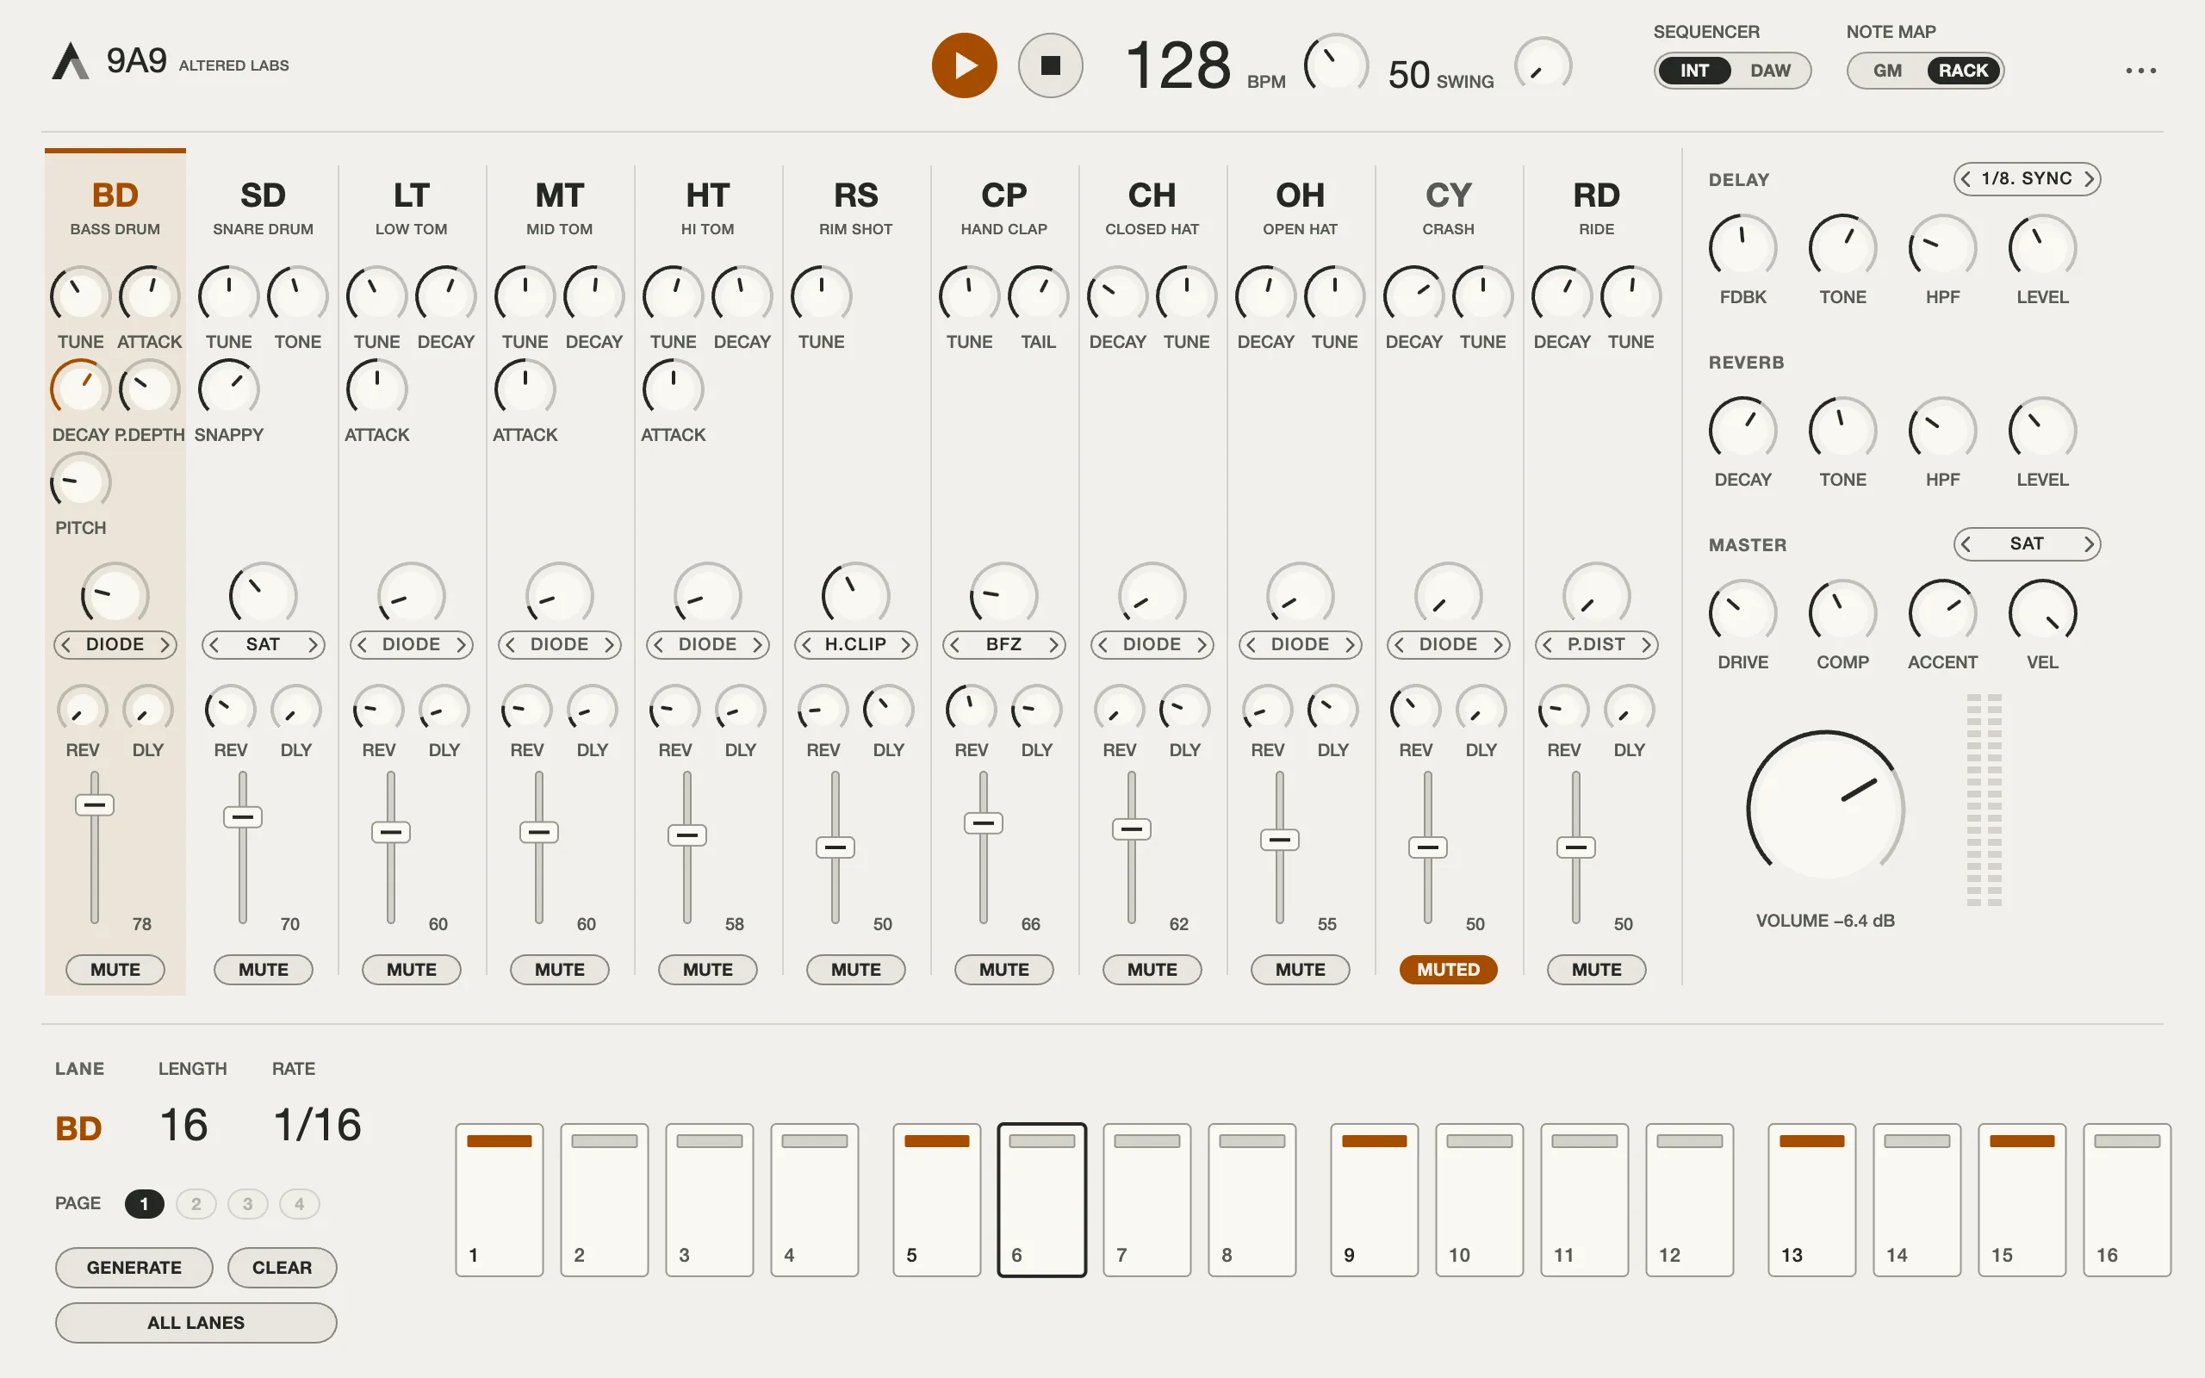This screenshot has height=1378, width=2205.
Task: Stop the sequencer with the stop button
Action: pyautogui.click(x=1051, y=65)
